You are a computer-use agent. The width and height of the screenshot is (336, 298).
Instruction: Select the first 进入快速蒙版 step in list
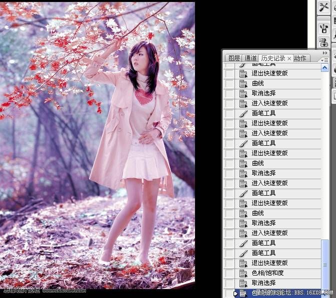pyautogui.click(x=278, y=103)
